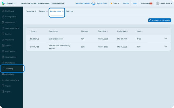The height and width of the screenshot is (108, 174).
Task: Expand the Draft status dropdown
Action: (115, 3)
